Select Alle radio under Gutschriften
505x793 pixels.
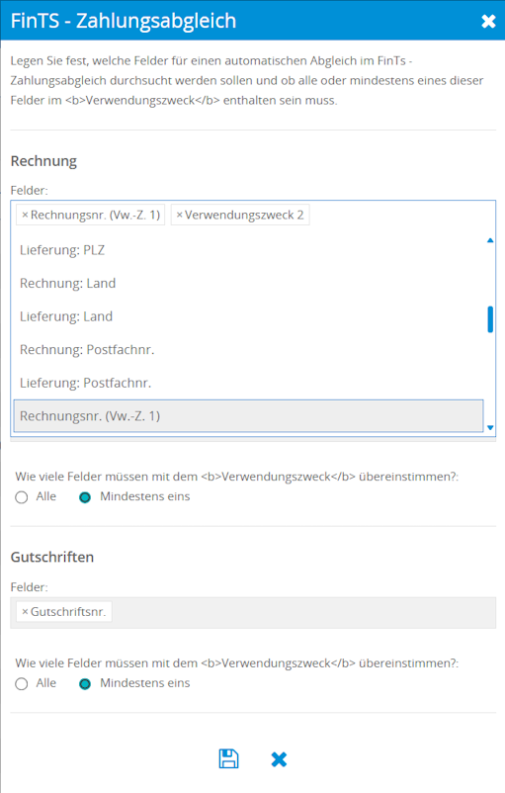point(21,684)
